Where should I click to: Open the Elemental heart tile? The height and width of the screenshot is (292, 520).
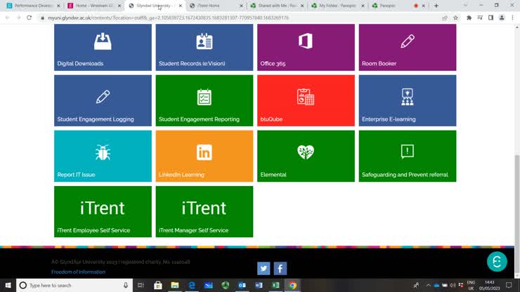tap(306, 156)
